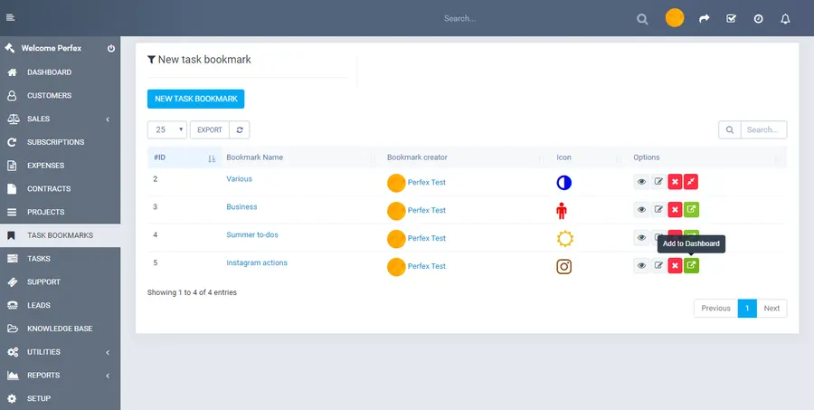The width and height of the screenshot is (814, 410).
Task: Sort by the #ID column sort icon
Action: click(212, 158)
